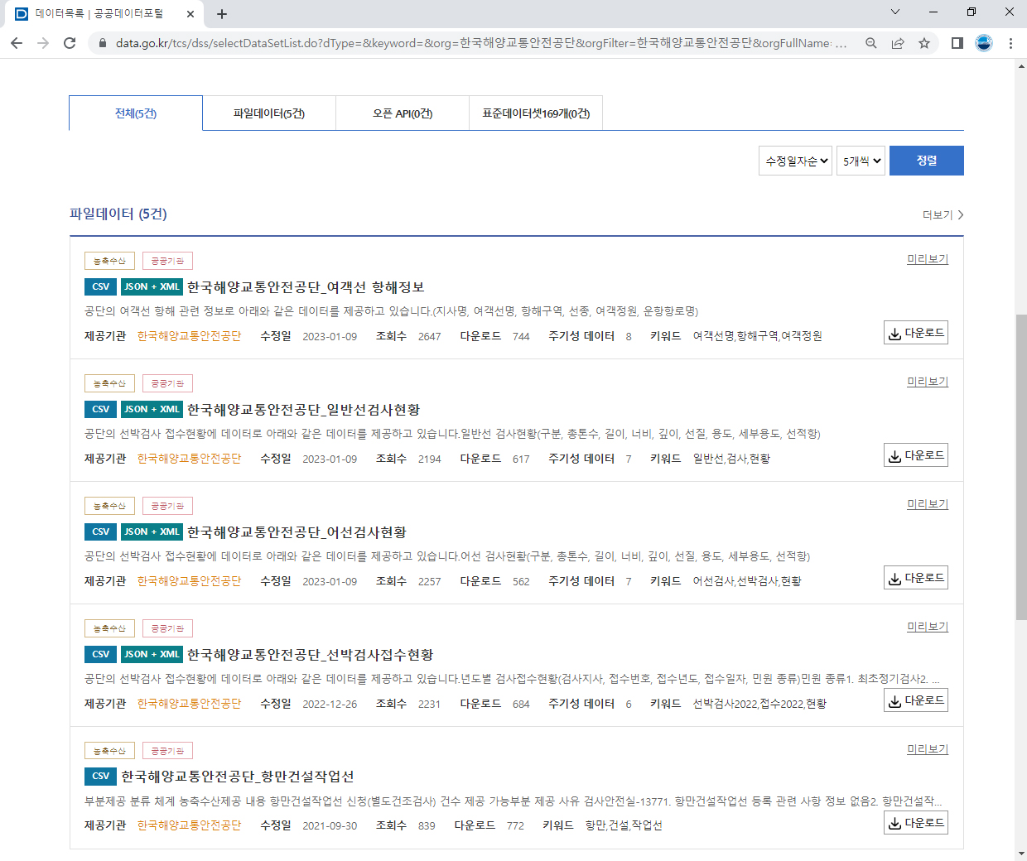Click CSV badge of 선박검사접수현황
This screenshot has height=861, width=1027.
coord(101,654)
